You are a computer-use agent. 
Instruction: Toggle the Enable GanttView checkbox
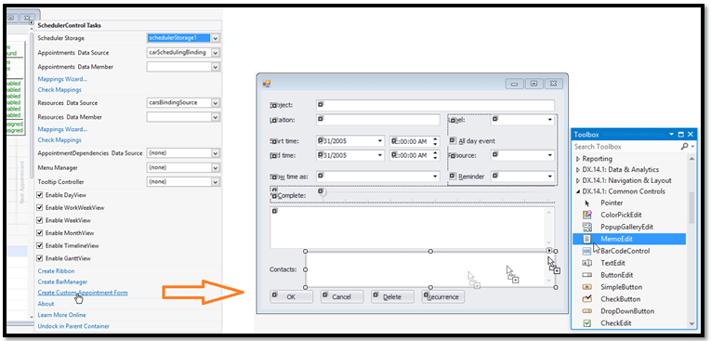40,258
